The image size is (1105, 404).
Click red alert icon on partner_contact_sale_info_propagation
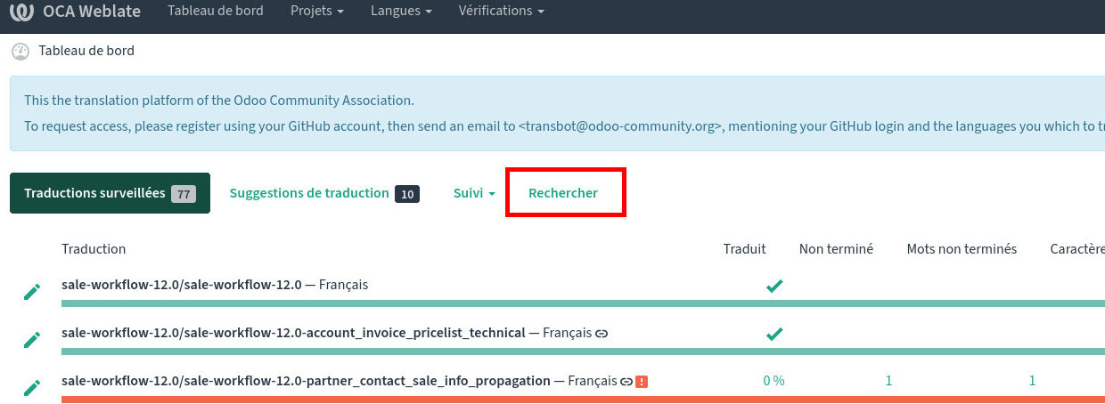coord(642,382)
